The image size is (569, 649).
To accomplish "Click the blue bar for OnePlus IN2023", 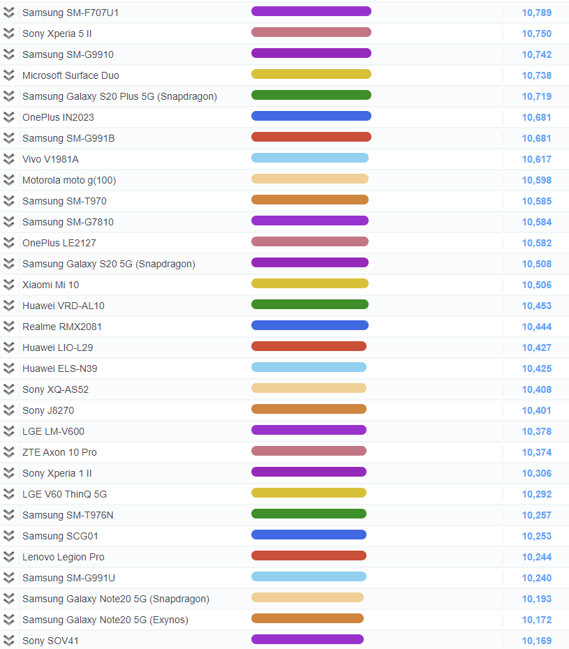I will click(x=311, y=116).
